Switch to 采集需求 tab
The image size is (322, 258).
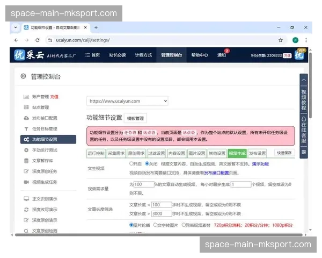click(116, 153)
